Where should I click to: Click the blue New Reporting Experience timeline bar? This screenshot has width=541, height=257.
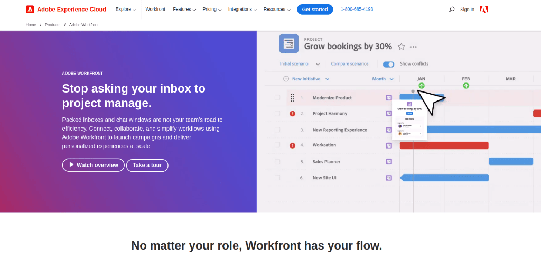(484, 130)
